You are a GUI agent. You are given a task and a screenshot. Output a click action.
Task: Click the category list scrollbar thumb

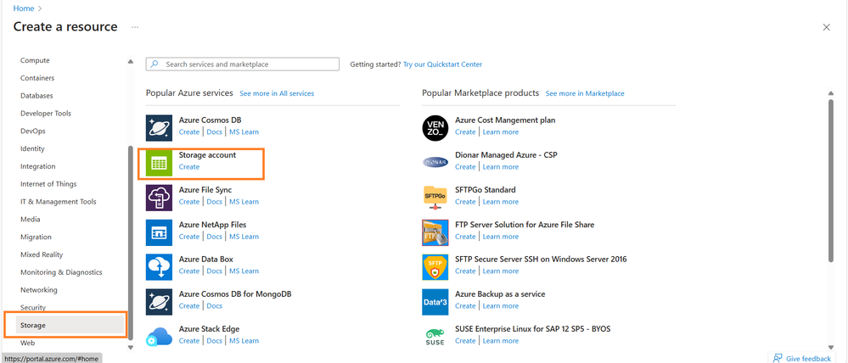130,243
